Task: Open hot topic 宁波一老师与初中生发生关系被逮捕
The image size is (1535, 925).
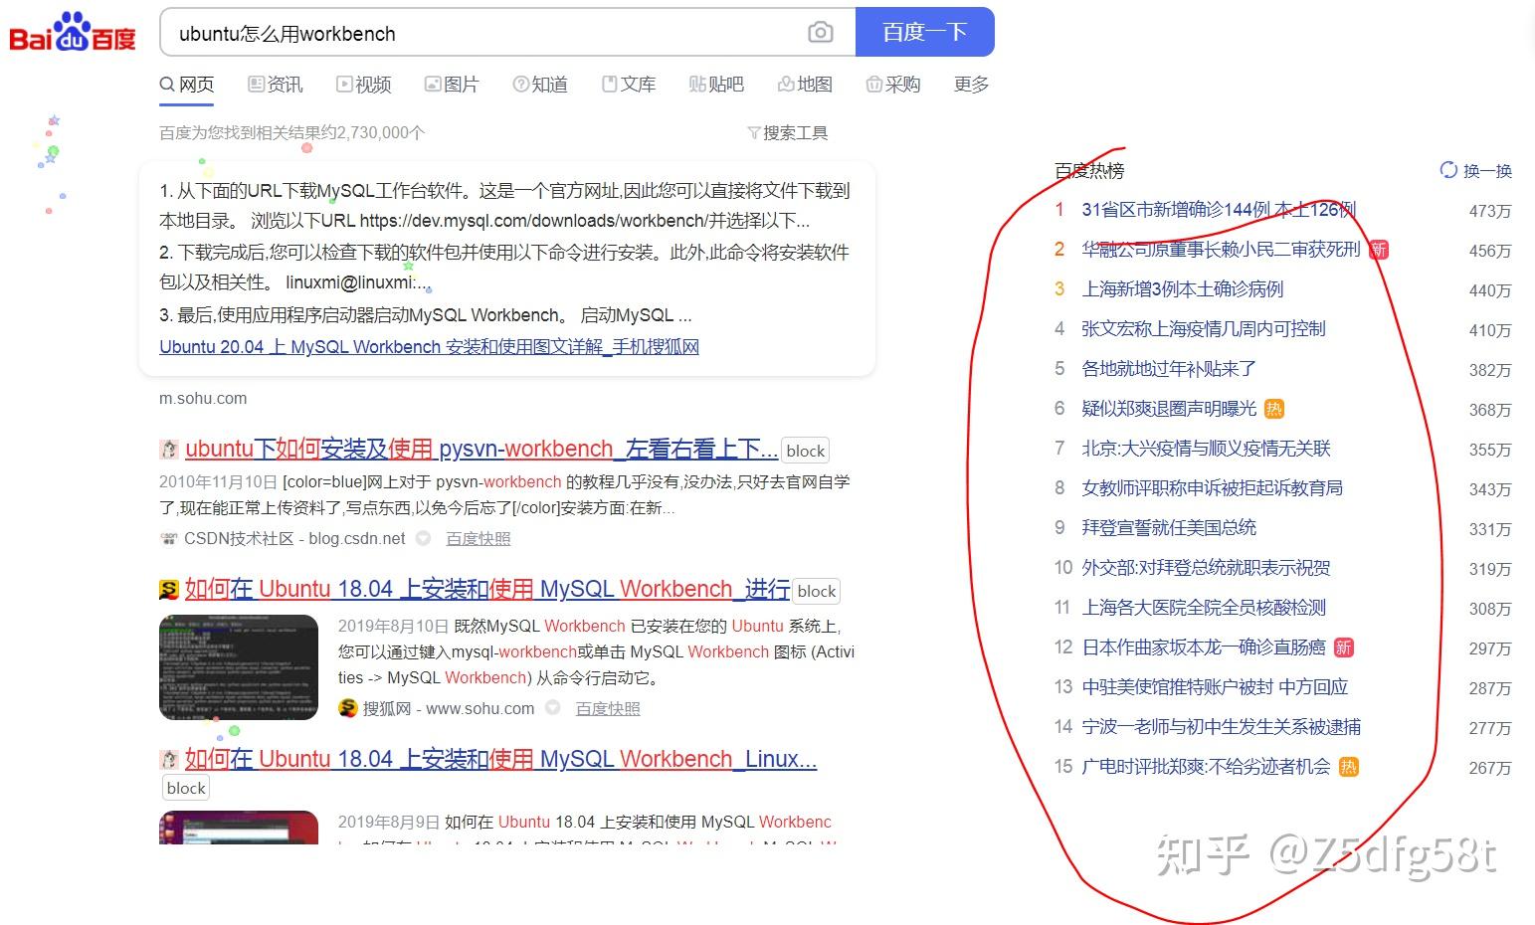Action: [1221, 727]
